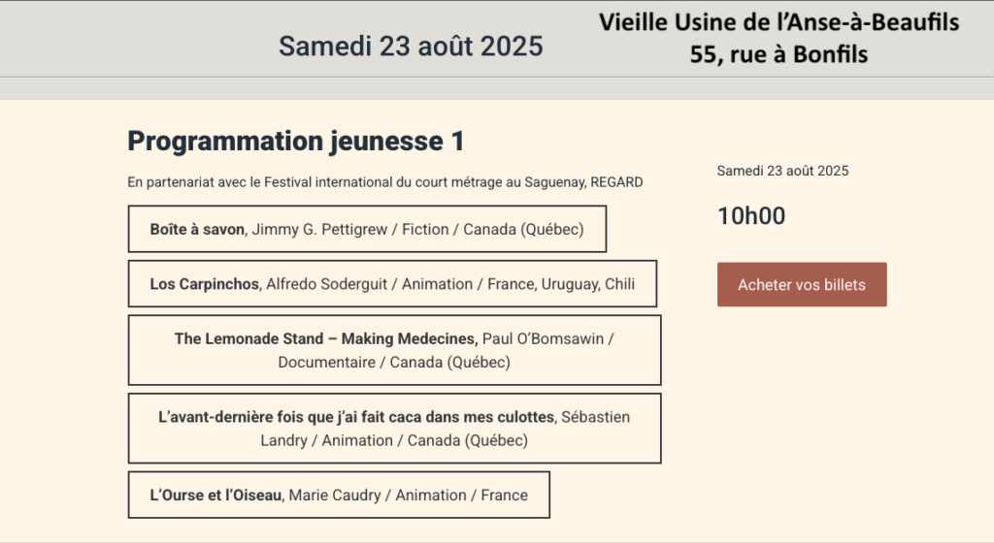Click Alfredo Soderguit in the Los Carpinchos box

(326, 284)
